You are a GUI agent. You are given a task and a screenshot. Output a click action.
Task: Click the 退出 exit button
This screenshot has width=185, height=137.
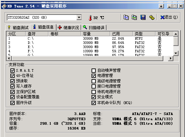click(x=169, y=17)
